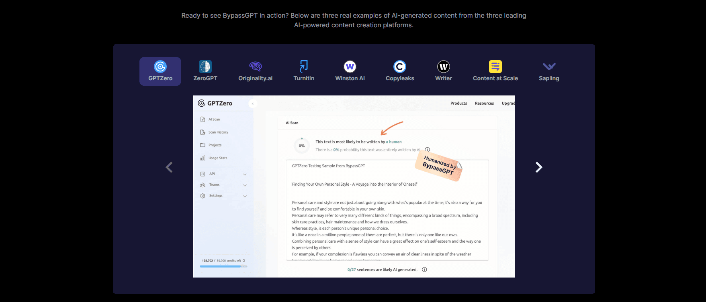Click info icon beside sentences AI generated
This screenshot has height=302, width=706.
pyautogui.click(x=424, y=270)
